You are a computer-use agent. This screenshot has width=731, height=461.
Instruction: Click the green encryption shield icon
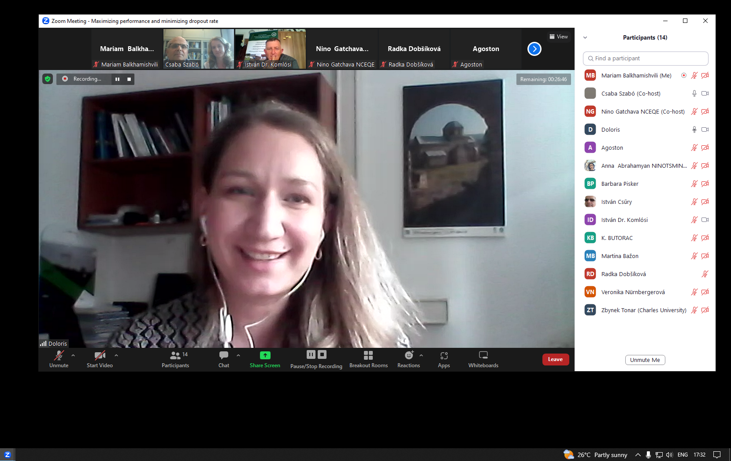point(48,79)
